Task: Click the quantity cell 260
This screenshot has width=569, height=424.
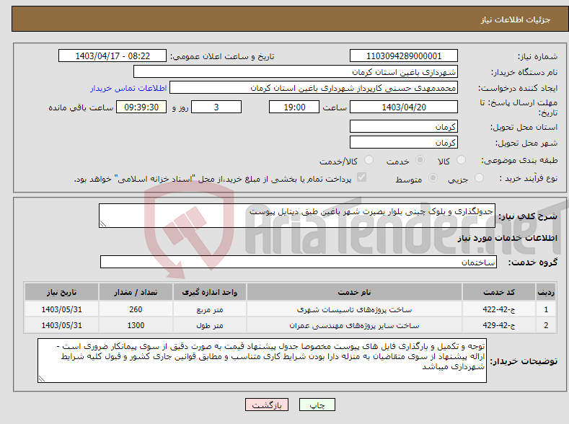Action: point(136,309)
